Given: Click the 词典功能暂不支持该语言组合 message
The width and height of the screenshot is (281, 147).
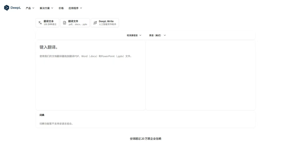Looking at the screenshot, I should point(56,124).
